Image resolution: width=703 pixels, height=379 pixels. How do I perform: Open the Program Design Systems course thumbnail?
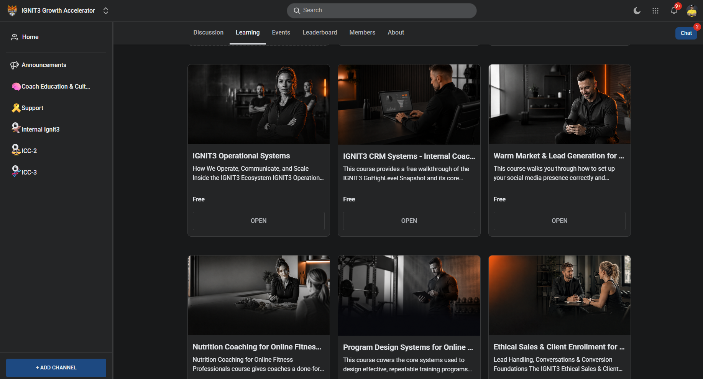click(409, 295)
